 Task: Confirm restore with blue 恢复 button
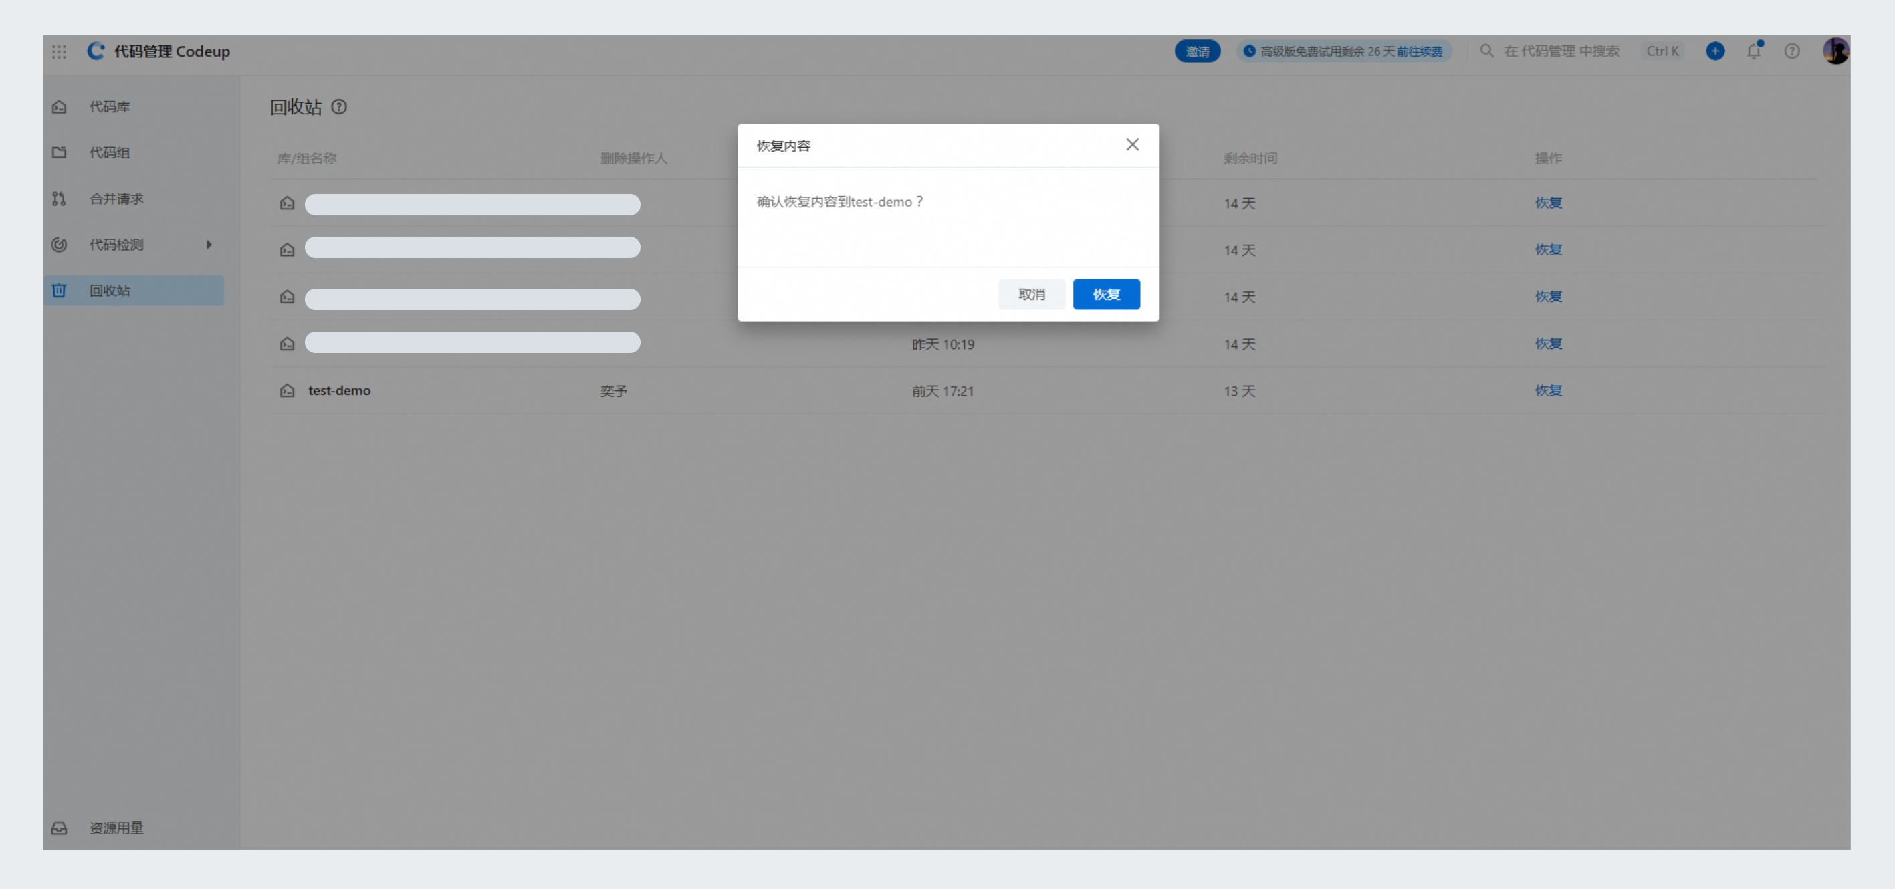tap(1106, 294)
